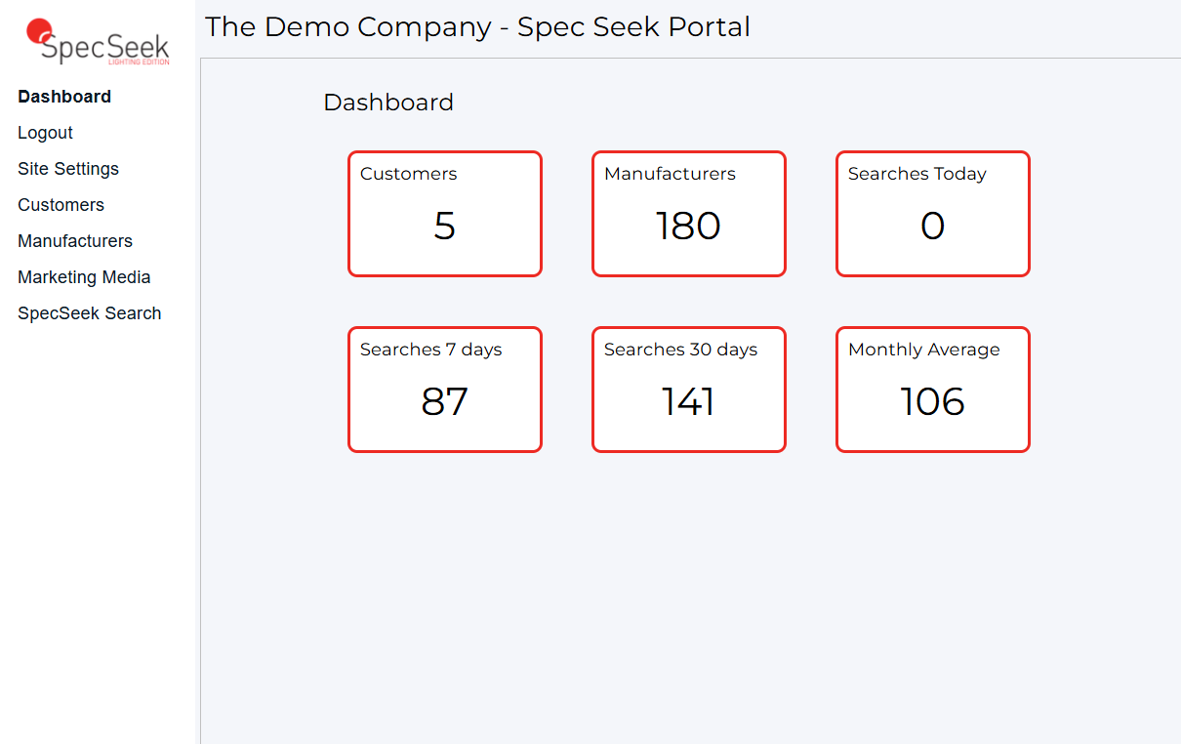Select the Searches Today card
Viewport: 1181px width, 744px height.
[933, 214]
